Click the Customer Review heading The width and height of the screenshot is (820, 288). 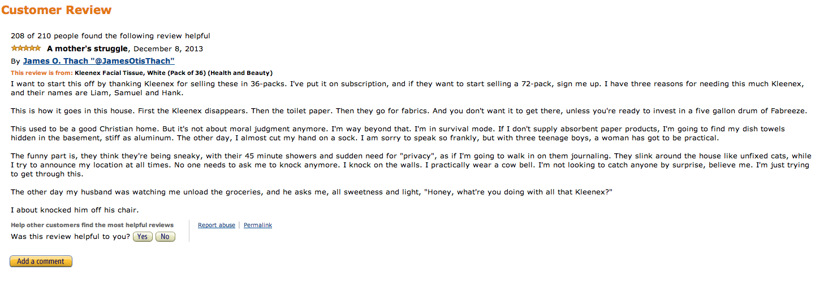point(56,10)
